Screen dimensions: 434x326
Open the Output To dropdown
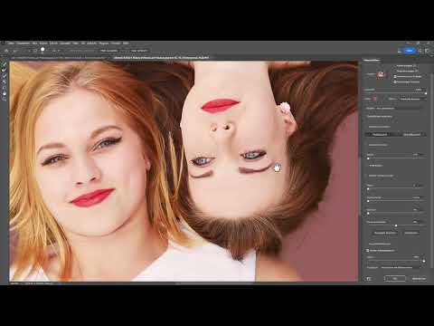pos(401,267)
